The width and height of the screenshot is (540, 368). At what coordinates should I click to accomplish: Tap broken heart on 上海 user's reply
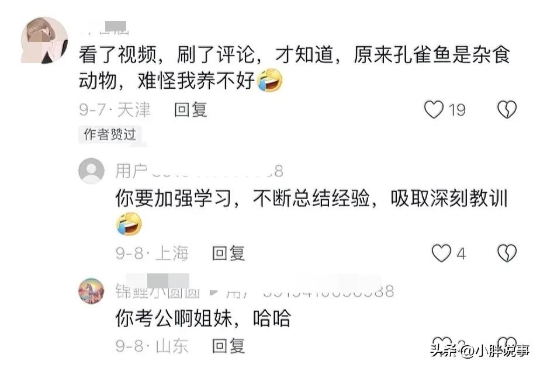507,254
